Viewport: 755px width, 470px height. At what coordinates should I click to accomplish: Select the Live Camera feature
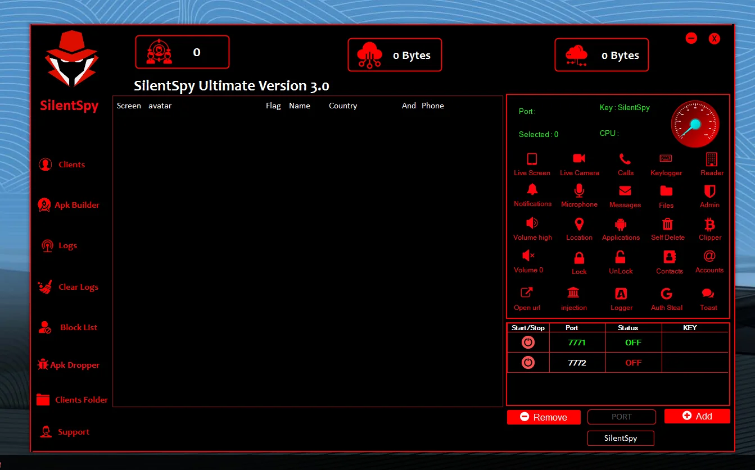tap(580, 164)
